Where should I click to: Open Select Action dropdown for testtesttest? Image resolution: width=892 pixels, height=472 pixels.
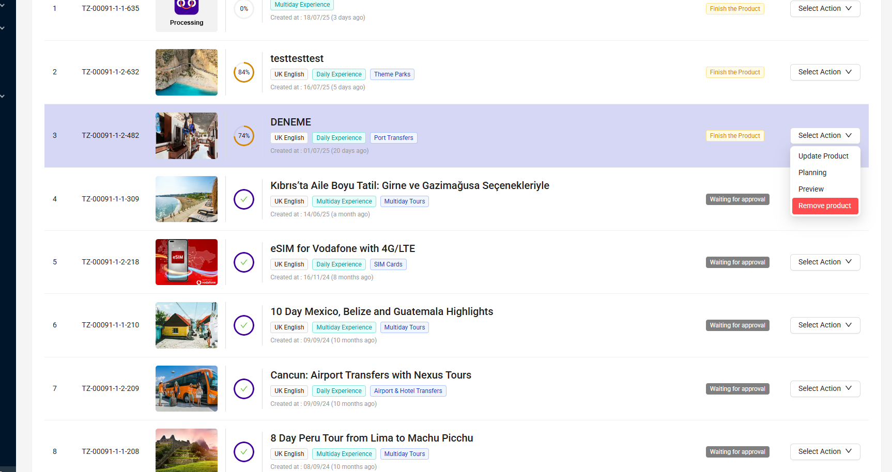pos(825,72)
